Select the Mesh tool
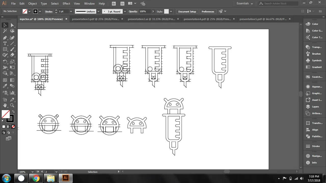The height and width of the screenshot is (183, 326). point(5,80)
